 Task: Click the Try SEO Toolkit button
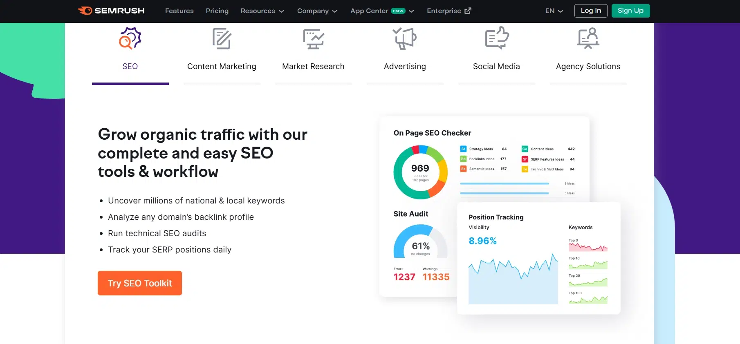pos(140,283)
